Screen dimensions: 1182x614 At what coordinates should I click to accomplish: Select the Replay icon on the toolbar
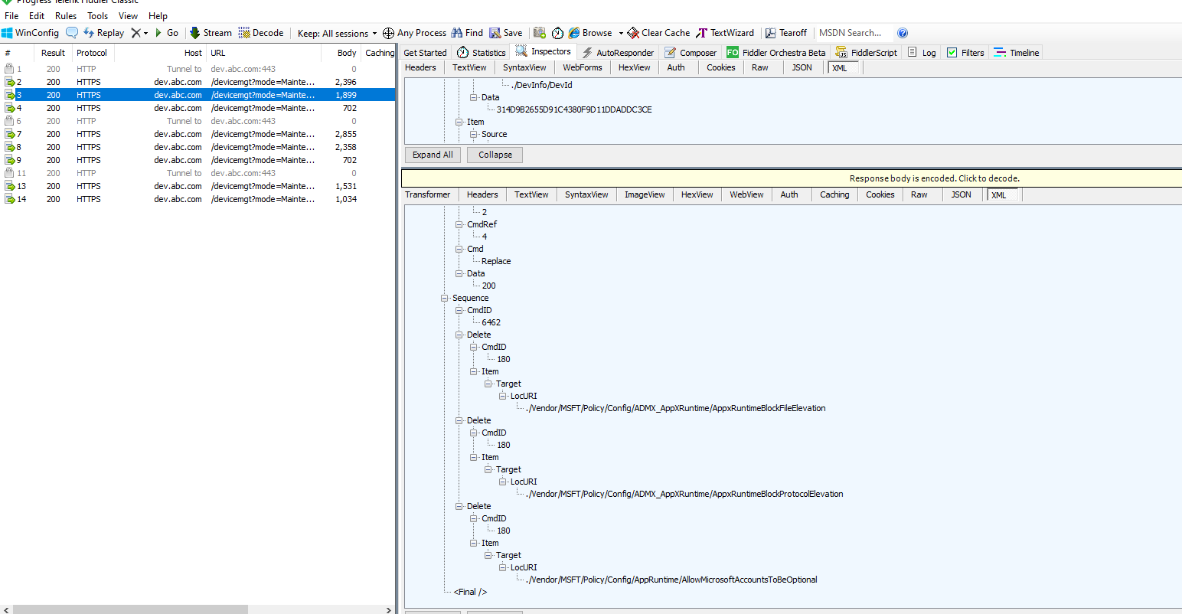click(103, 32)
